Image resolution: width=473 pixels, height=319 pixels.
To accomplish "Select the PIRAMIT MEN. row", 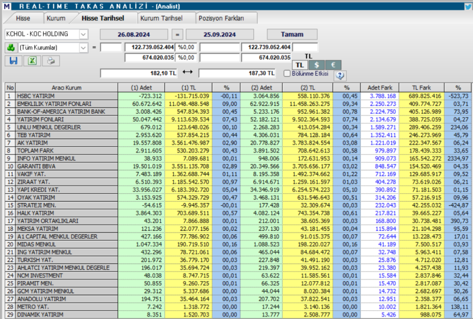I will pyautogui.click(x=238, y=283).
